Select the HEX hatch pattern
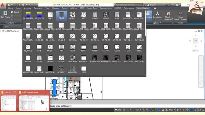The image size is (205, 115). point(84,16)
